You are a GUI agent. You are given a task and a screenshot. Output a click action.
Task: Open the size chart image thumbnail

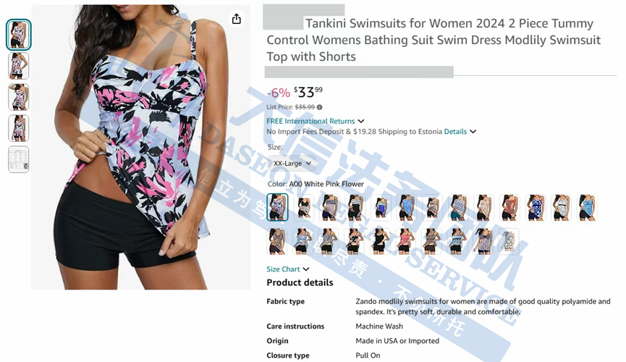coord(18,159)
